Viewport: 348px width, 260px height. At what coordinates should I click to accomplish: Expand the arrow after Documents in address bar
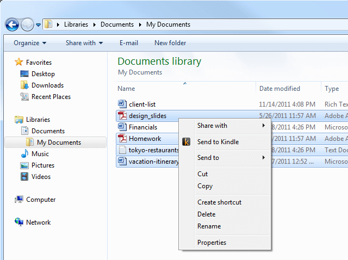[140, 24]
